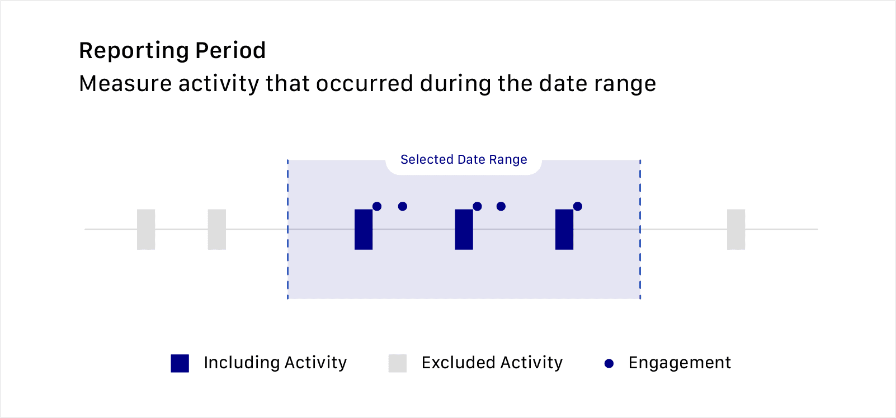Click the Including Activity legend text
The image size is (896, 418).
click(275, 363)
